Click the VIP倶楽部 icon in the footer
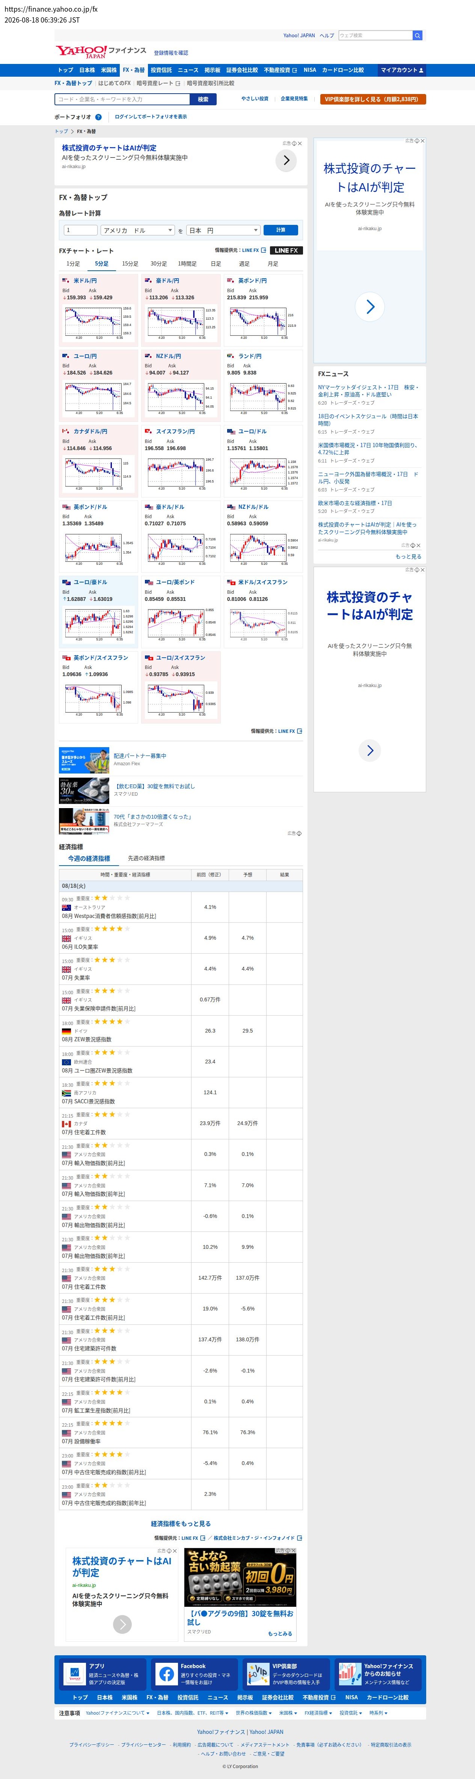The image size is (475, 1779). coord(258,1673)
